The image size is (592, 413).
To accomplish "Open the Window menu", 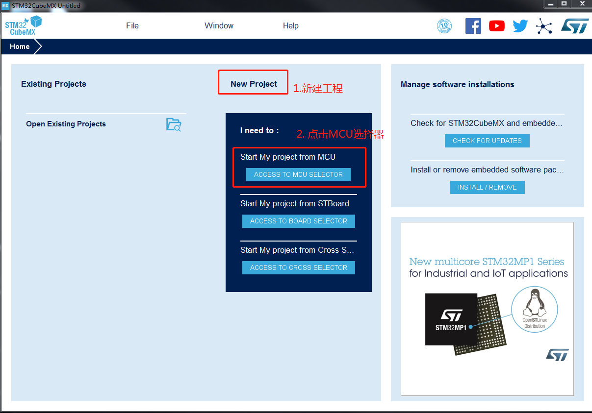I will [219, 26].
